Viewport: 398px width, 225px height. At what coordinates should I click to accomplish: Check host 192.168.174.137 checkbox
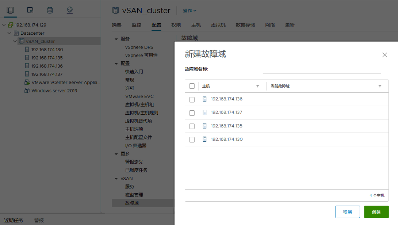tap(192, 113)
